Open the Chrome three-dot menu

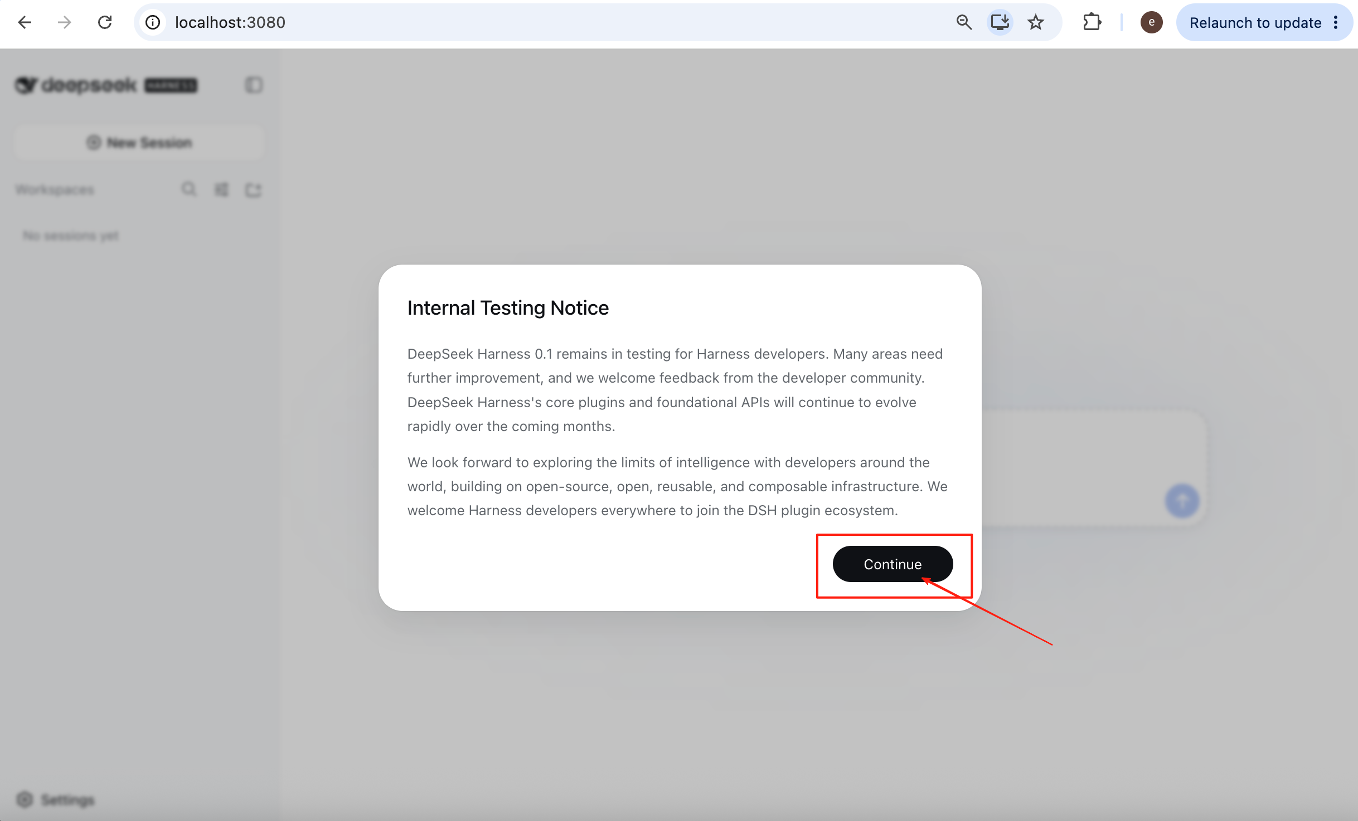tap(1336, 22)
